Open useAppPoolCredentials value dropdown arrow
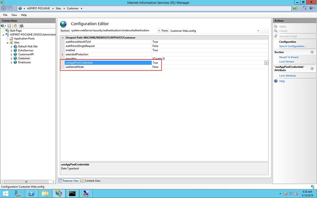 266,63
